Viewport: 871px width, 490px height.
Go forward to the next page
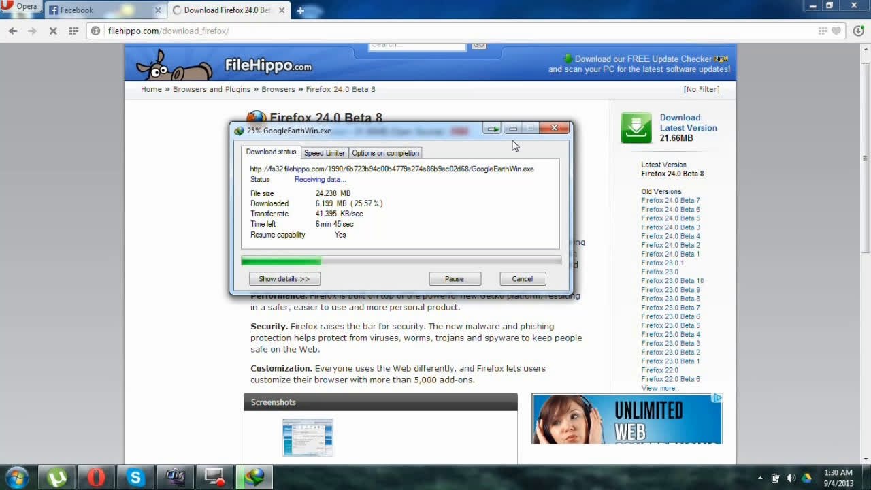32,31
